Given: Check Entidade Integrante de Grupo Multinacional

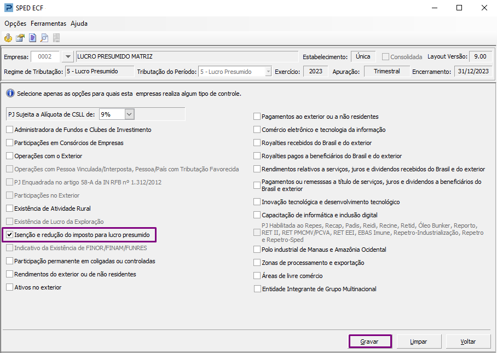Looking at the screenshot, I should point(257,289).
